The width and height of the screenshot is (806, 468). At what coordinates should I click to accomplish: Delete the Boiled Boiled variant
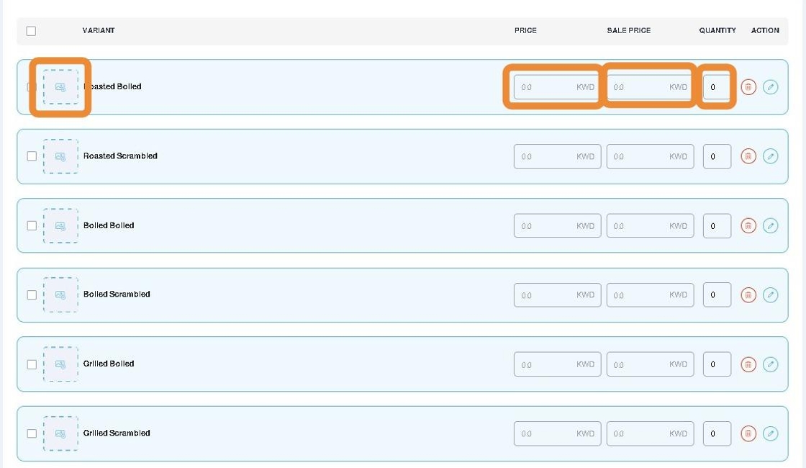[748, 226]
